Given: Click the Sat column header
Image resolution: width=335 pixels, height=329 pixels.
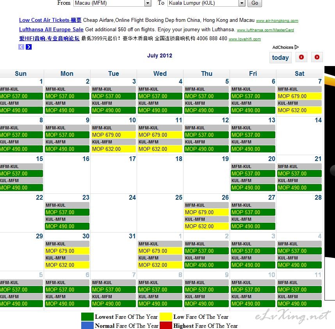Looking at the screenshot, I should (x=299, y=73).
